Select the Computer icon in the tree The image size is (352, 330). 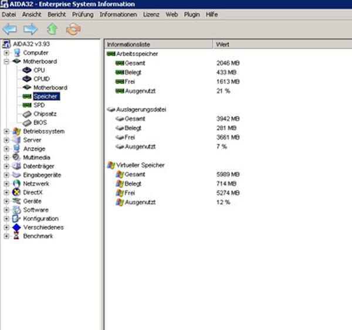(x=17, y=53)
